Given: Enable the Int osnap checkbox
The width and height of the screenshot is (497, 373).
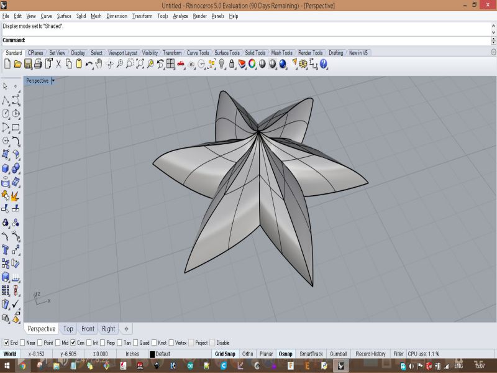Looking at the screenshot, I should pyautogui.click(x=89, y=343).
